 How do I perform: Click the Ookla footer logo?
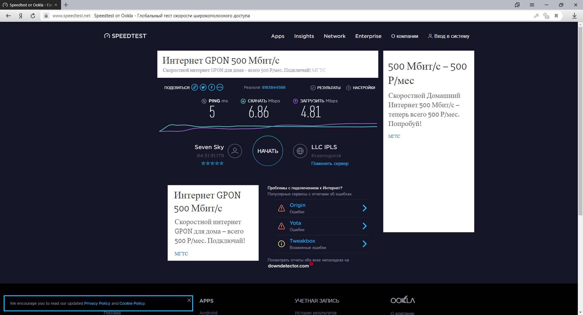403,300
